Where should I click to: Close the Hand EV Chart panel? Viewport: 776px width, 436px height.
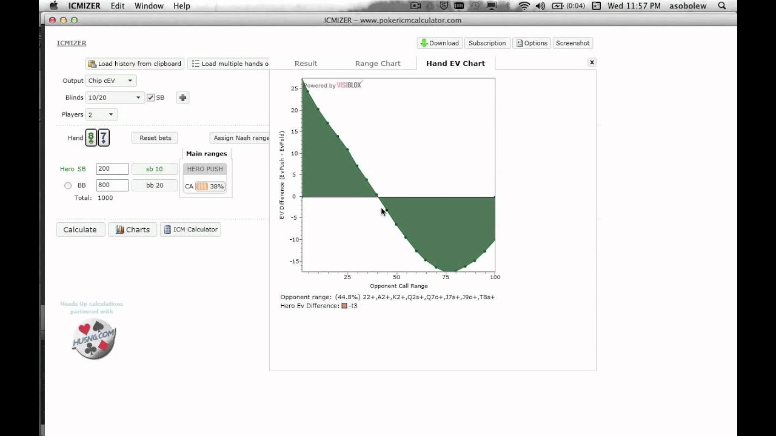point(592,62)
